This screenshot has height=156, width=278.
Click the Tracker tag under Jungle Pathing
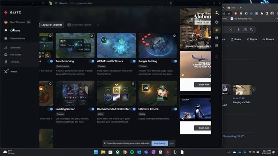click(143, 66)
